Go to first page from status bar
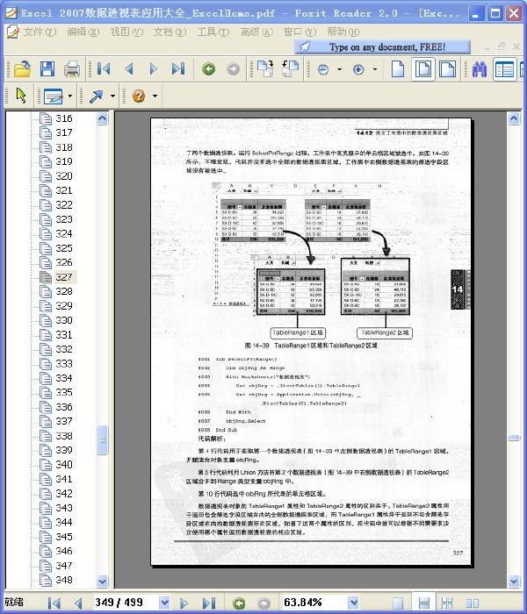The height and width of the screenshot is (614, 527). [54, 603]
